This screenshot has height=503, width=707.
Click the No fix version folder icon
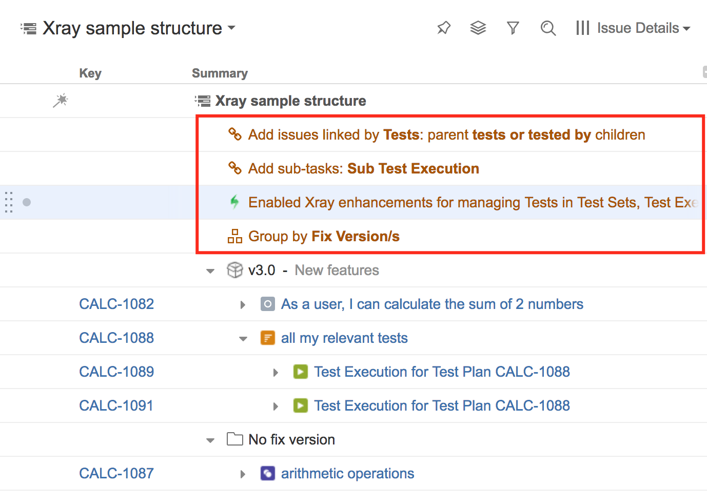(235, 439)
